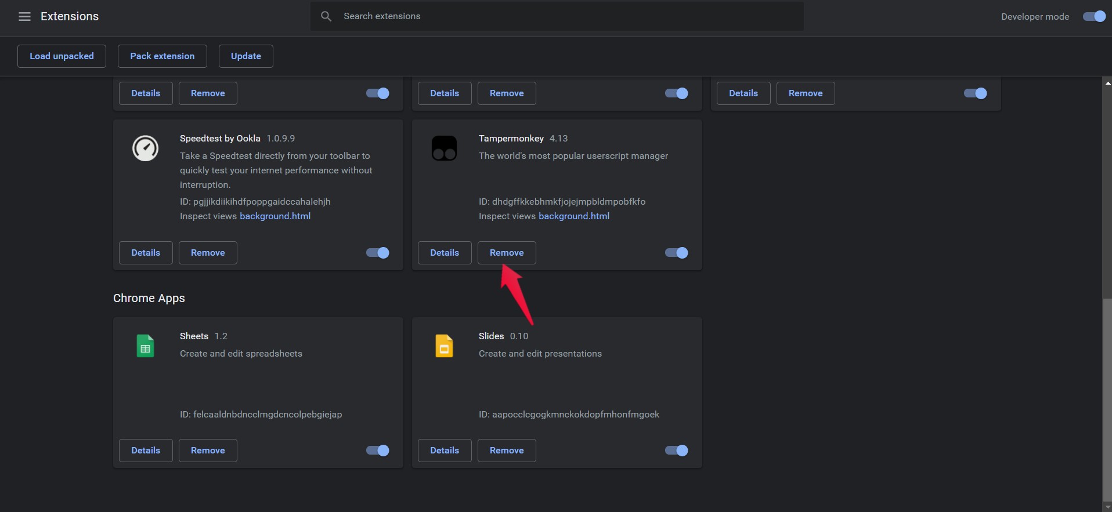The height and width of the screenshot is (512, 1112).
Task: Open Details on top-right extension card
Action: click(743, 93)
